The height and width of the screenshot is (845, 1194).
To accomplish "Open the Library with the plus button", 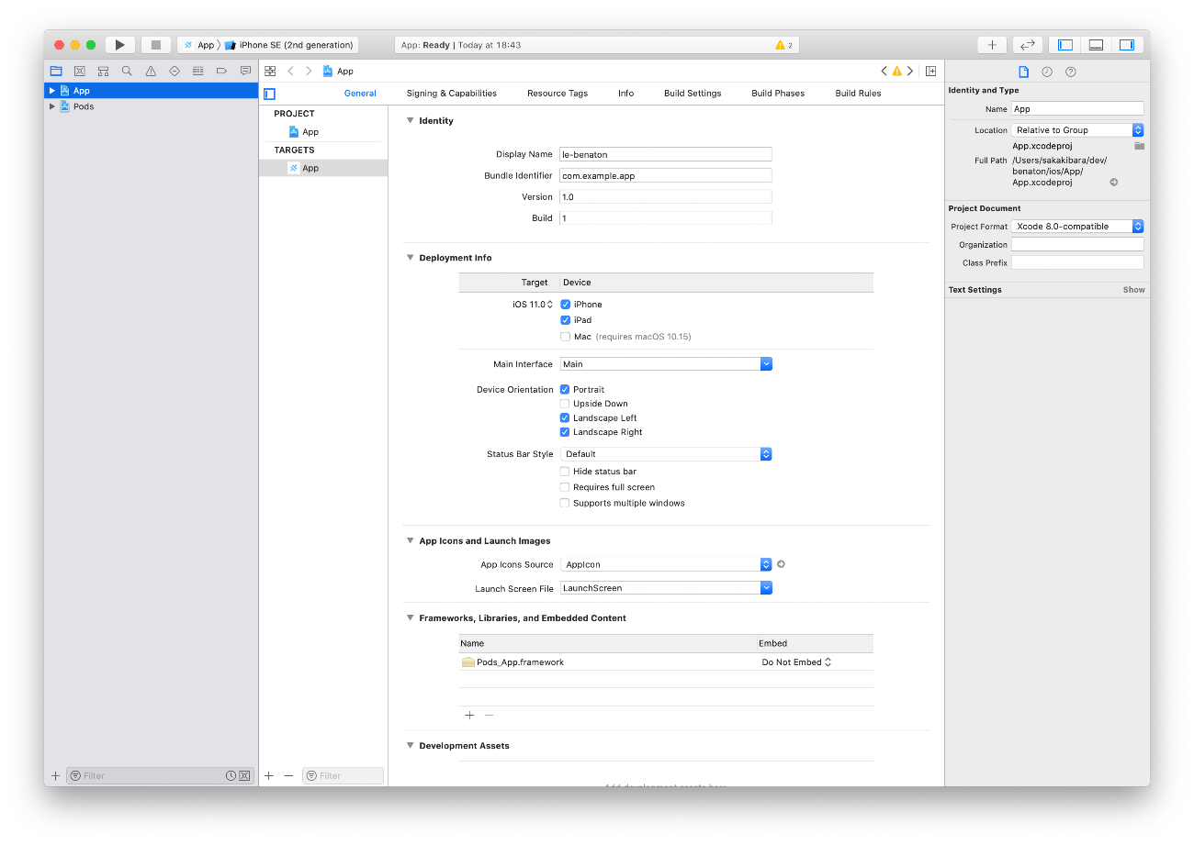I will click(992, 45).
